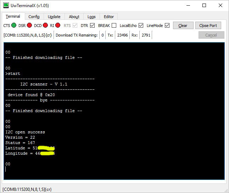Click the COM8 port settings label in toolbar
The height and width of the screenshot is (193, 229).
(28, 35)
